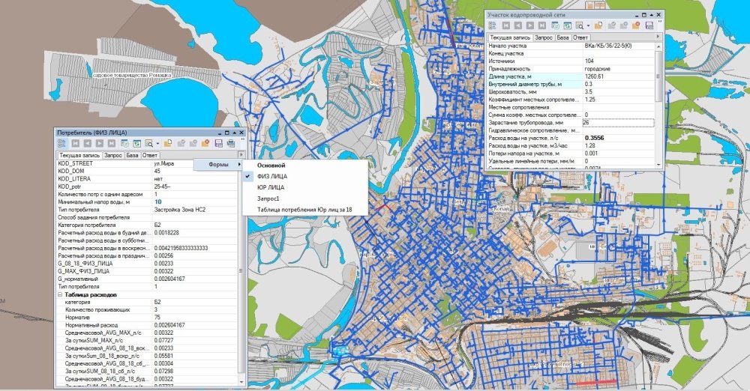This screenshot has height=391, width=750.
Task: Open Формы submenu item
Action: tap(218, 165)
